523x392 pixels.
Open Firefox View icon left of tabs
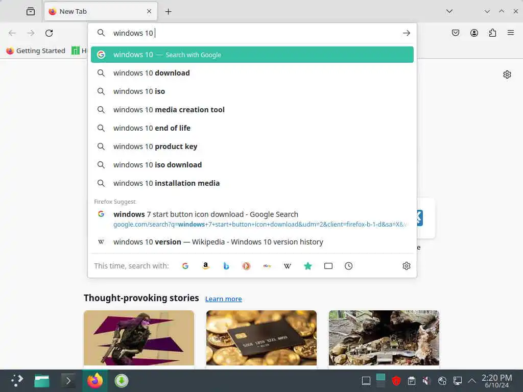point(31,11)
